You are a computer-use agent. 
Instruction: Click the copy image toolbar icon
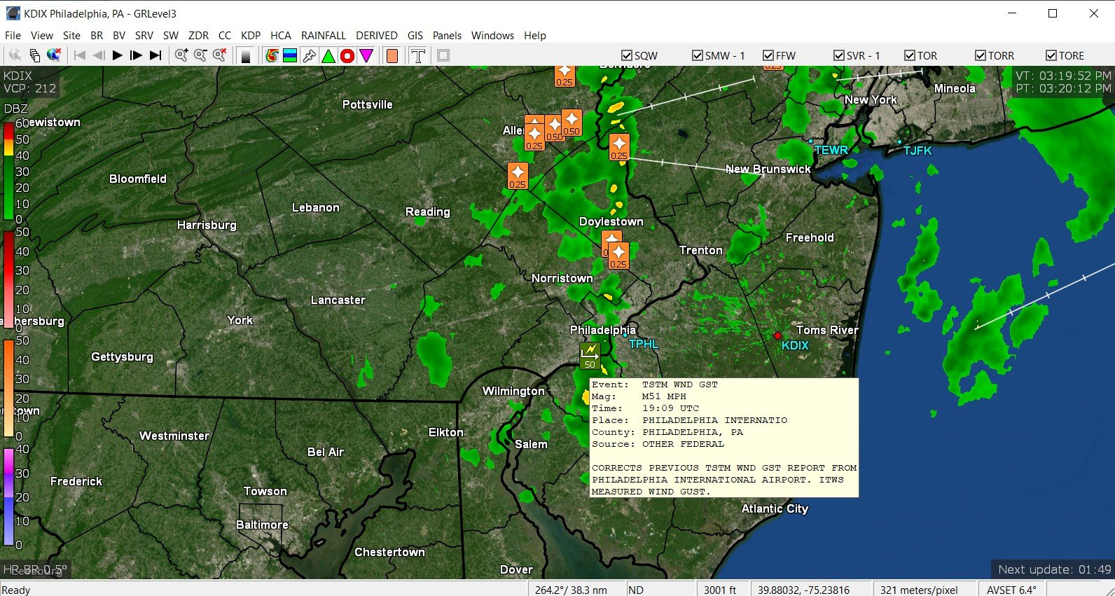[x=34, y=55]
